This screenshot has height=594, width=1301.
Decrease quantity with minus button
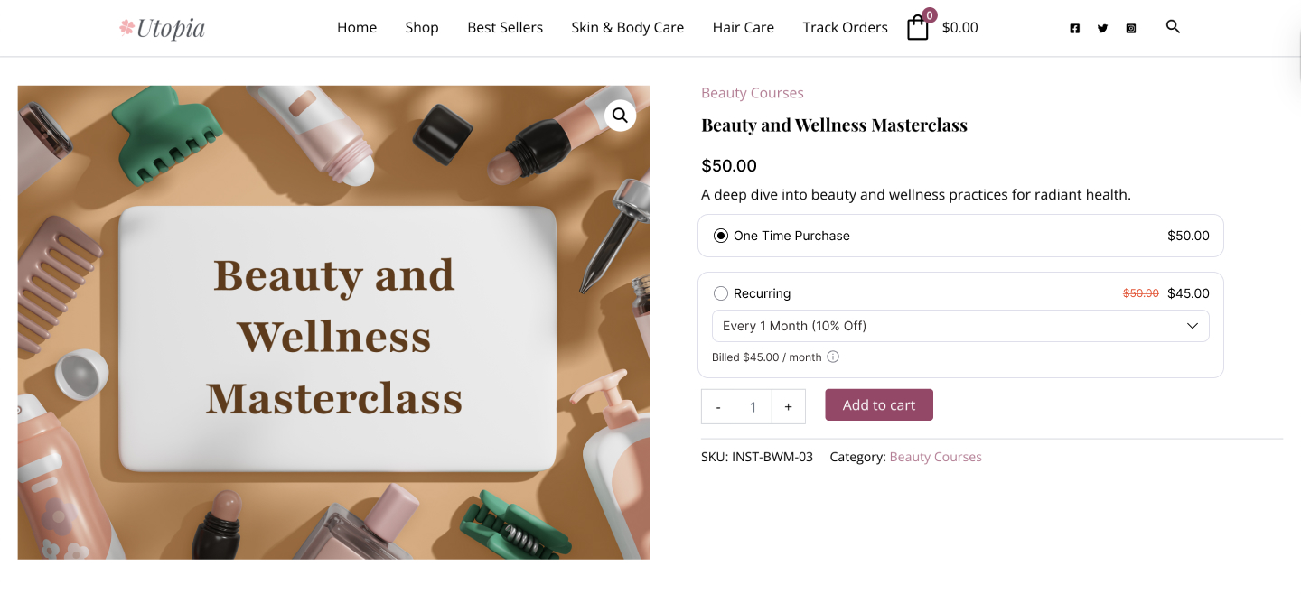pos(718,407)
